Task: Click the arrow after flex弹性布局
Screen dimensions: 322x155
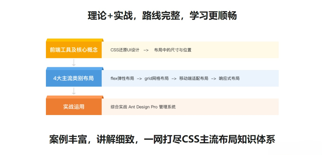Action: [139, 79]
